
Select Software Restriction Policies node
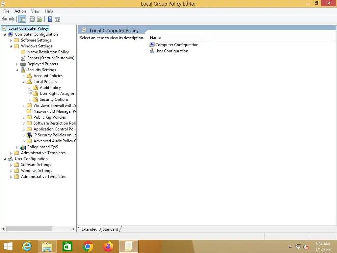pos(55,123)
